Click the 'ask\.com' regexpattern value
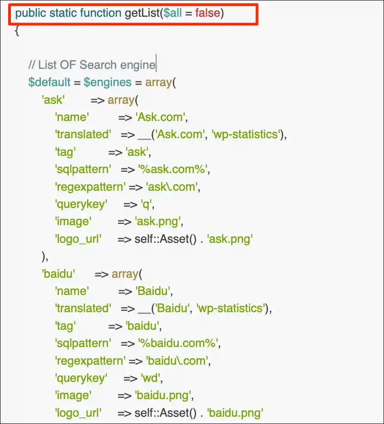 click(x=172, y=187)
